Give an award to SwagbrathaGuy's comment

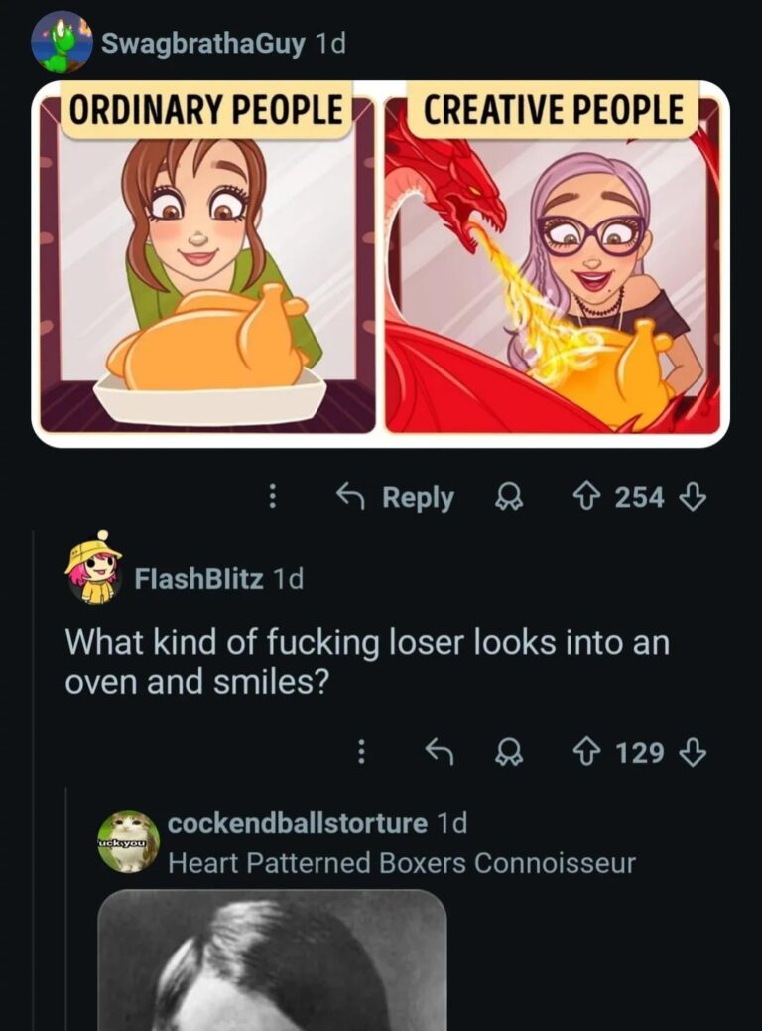(511, 496)
